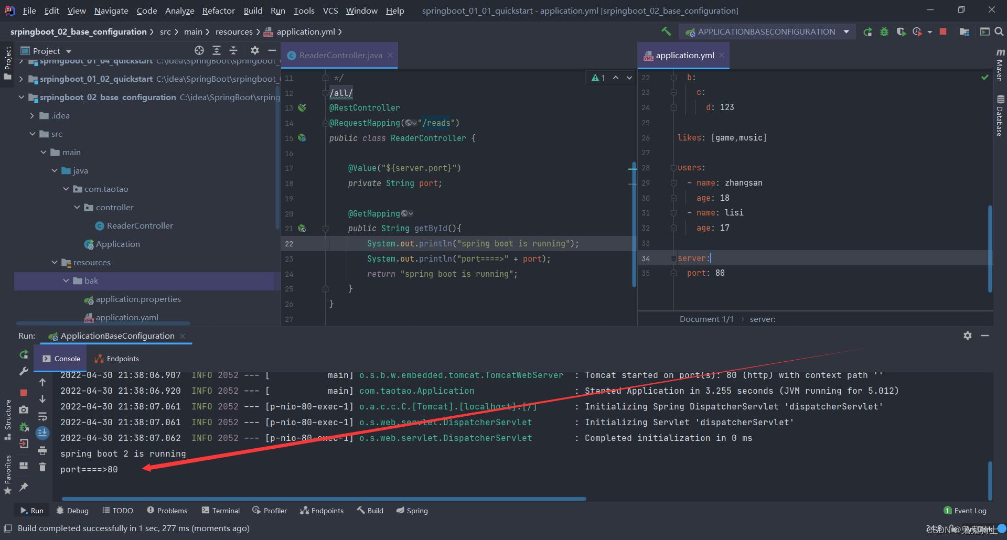This screenshot has height=540, width=1007.
Task: Select the Console tab
Action: (x=61, y=359)
